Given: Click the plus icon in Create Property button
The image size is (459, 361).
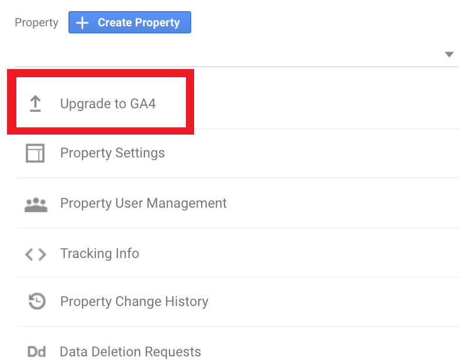Looking at the screenshot, I should tap(83, 23).
